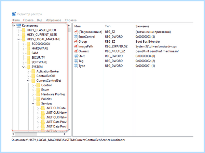The image size is (205, 153).
Task: Expand the ActivationBroker key arrow
Action: click(28, 72)
